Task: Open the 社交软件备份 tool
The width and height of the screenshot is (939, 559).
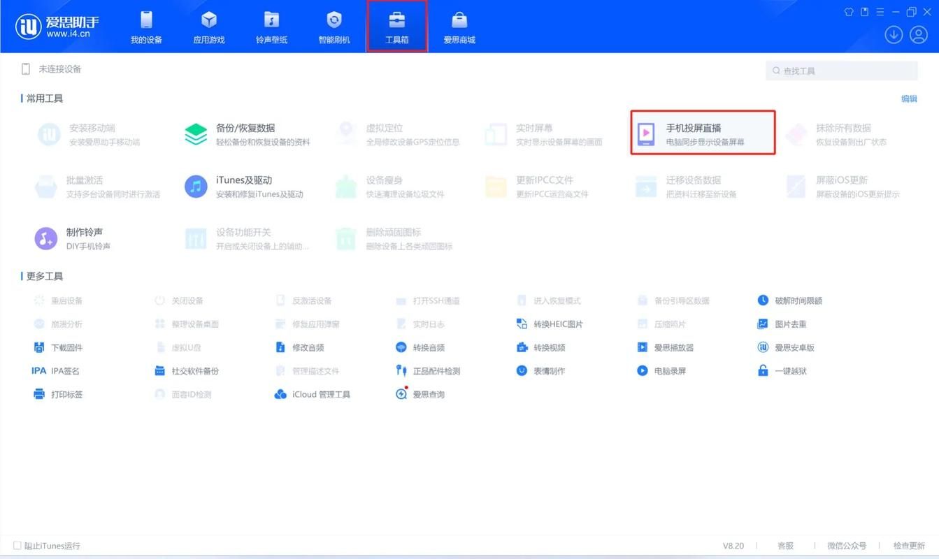Action: (x=187, y=371)
